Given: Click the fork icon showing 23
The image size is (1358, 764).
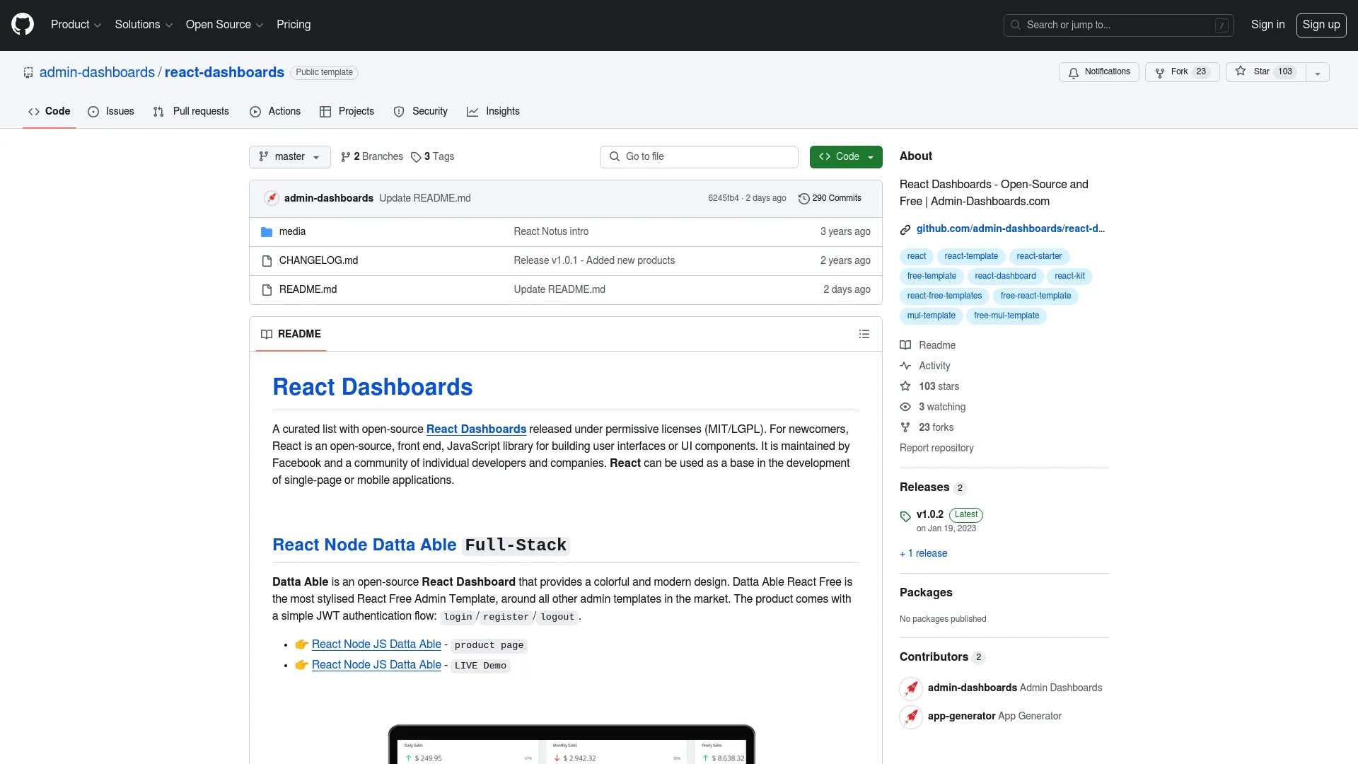Looking at the screenshot, I should (1180, 72).
